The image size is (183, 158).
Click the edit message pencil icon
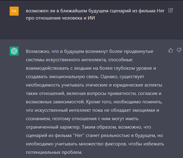point(171,10)
